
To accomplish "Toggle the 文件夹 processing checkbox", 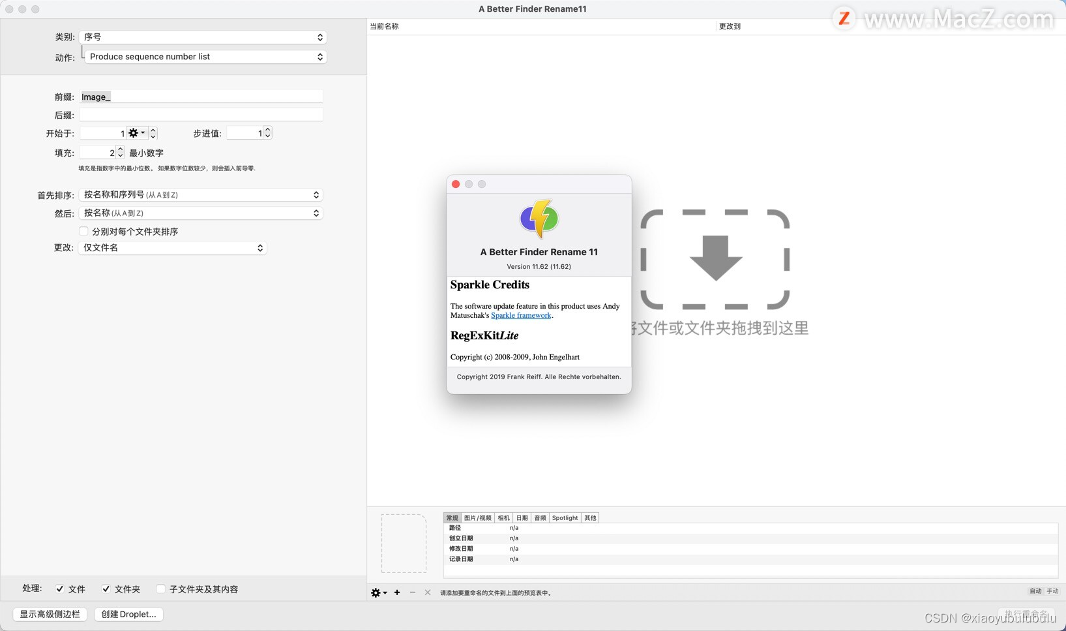I will point(106,589).
